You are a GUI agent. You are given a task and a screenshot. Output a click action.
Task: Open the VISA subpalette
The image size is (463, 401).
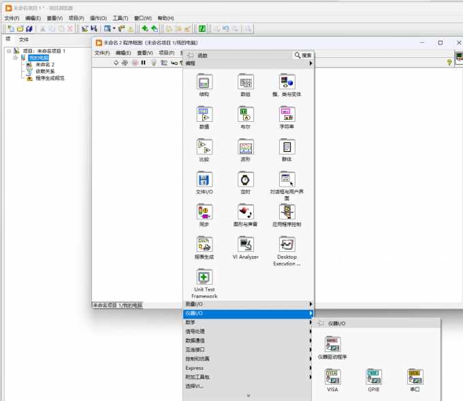pyautogui.click(x=333, y=376)
